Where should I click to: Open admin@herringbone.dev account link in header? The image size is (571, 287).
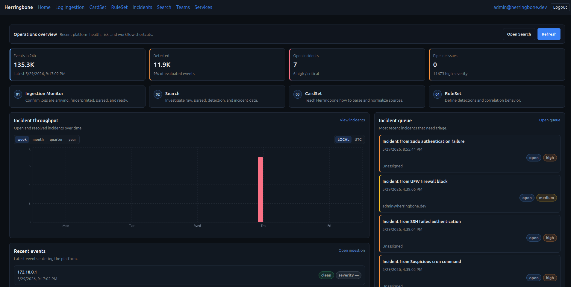tap(520, 7)
